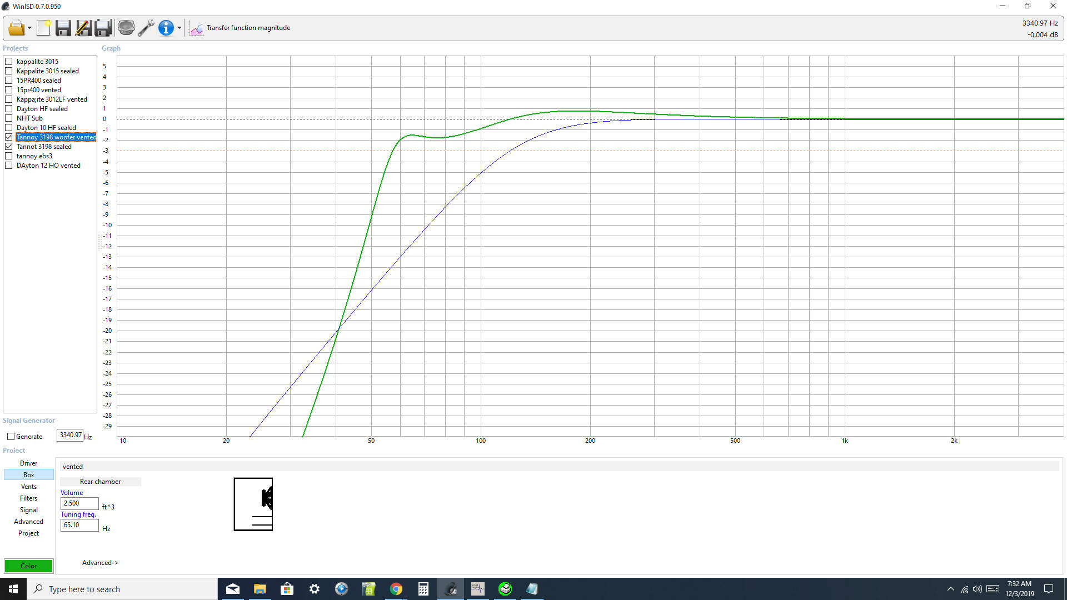The image size is (1067, 600).
Task: Click the volume speaker tray icon
Action: coord(978,589)
